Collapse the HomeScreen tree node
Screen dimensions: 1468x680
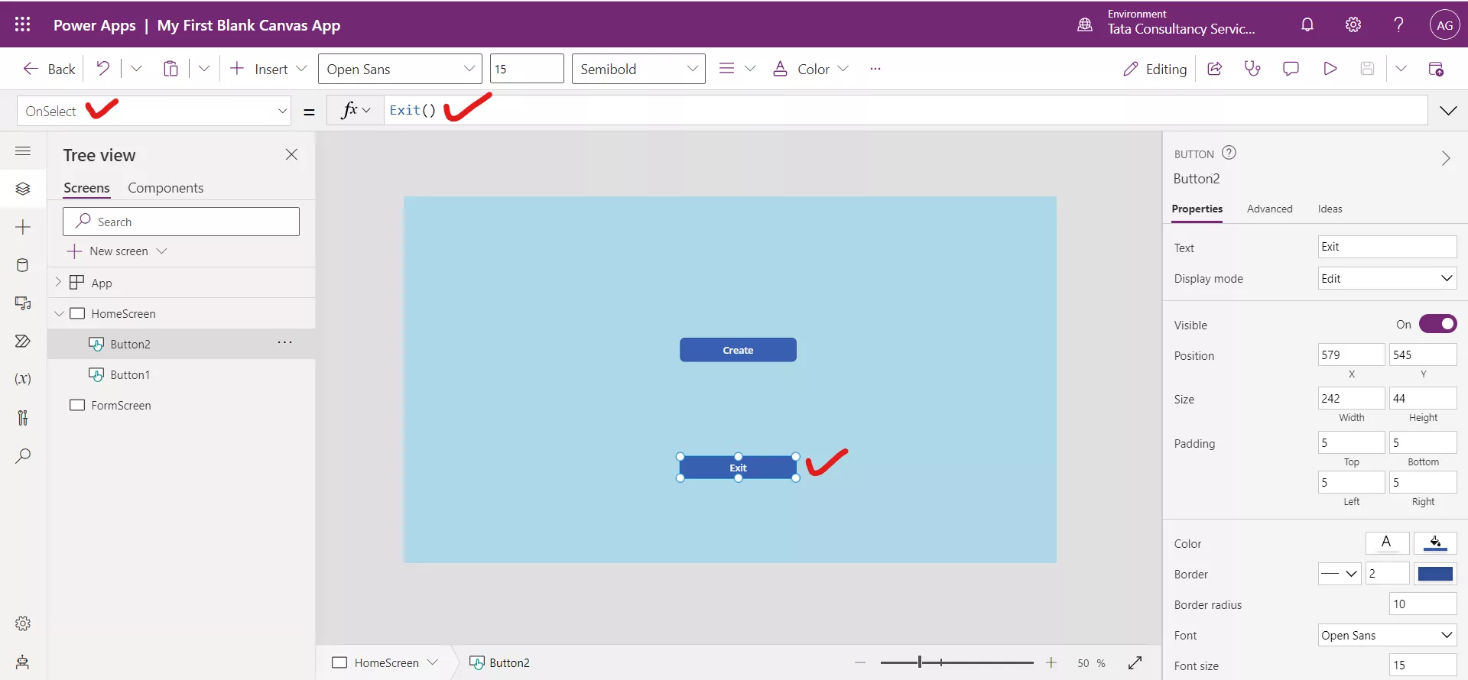click(x=59, y=313)
